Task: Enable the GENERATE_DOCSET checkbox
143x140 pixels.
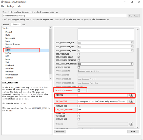Action: coord(79,67)
